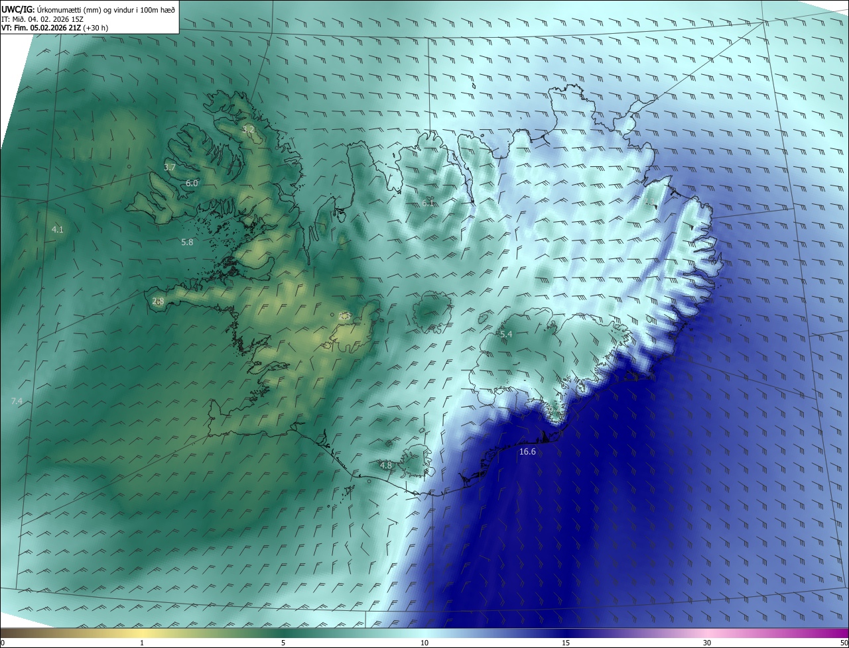
Task: Click the 16.6 value label on the map
Action: 527,452
